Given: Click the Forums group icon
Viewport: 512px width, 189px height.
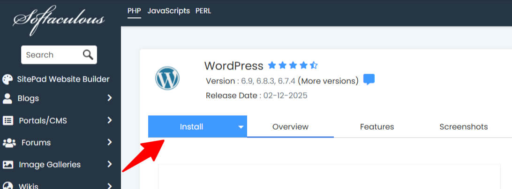Looking at the screenshot, I should click(9, 142).
